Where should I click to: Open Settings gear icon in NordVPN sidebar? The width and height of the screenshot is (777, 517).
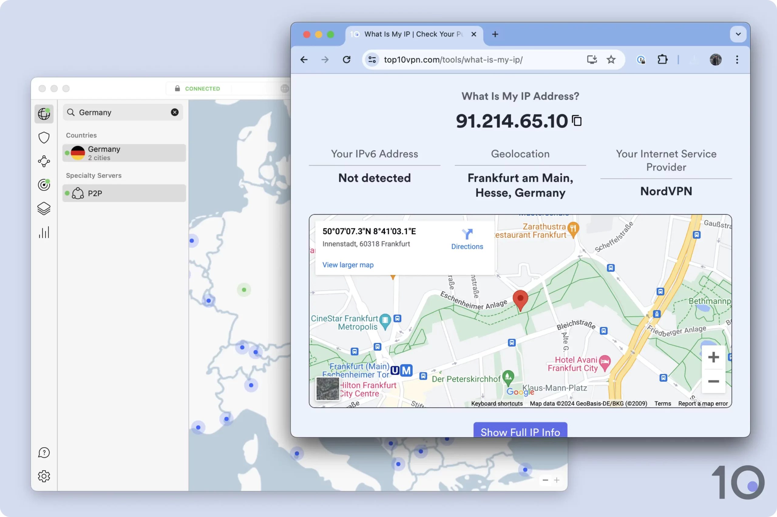[x=43, y=476]
